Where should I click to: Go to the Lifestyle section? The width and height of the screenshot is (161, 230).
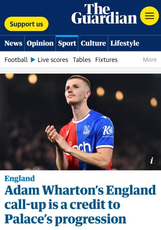click(125, 43)
